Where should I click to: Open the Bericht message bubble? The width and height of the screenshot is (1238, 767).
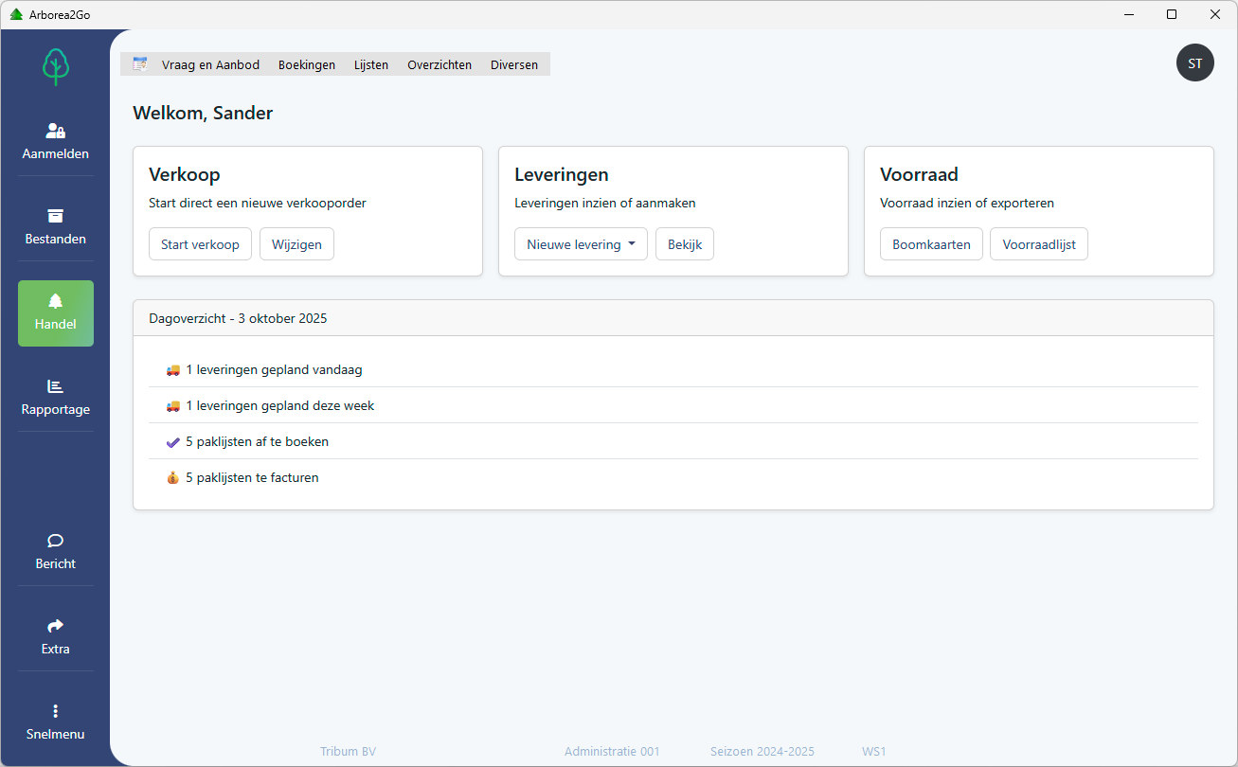click(56, 551)
